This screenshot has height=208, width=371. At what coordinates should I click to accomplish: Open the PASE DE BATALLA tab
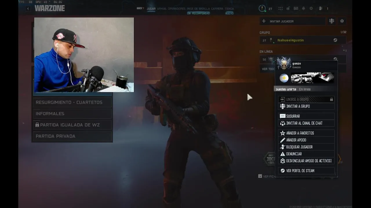[x=198, y=9]
